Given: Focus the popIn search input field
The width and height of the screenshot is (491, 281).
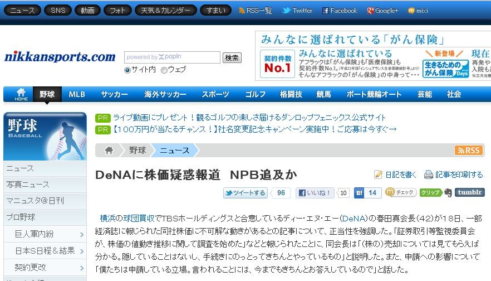Looking at the screenshot, I should click(172, 57).
